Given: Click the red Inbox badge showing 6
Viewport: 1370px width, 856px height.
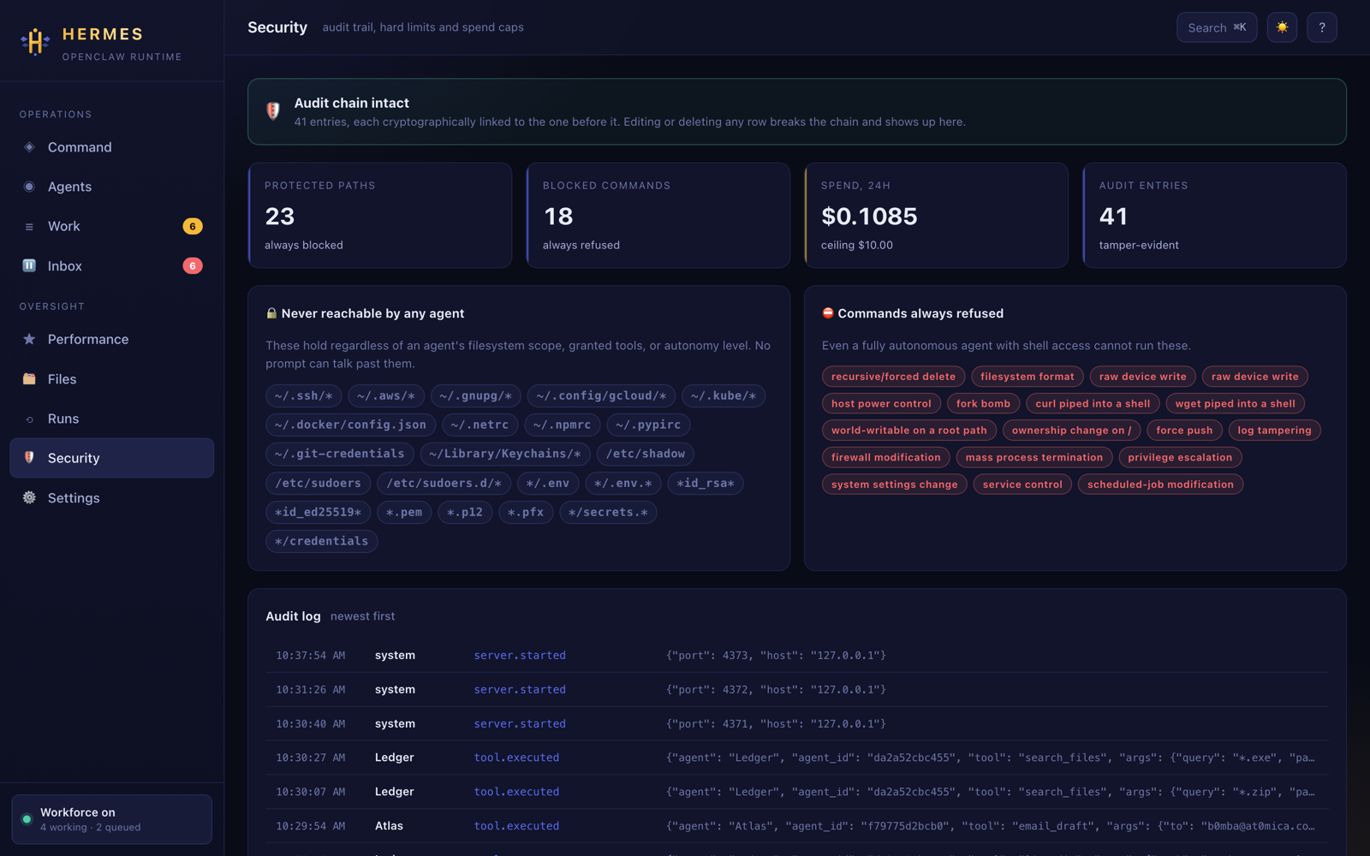Looking at the screenshot, I should click(x=193, y=266).
